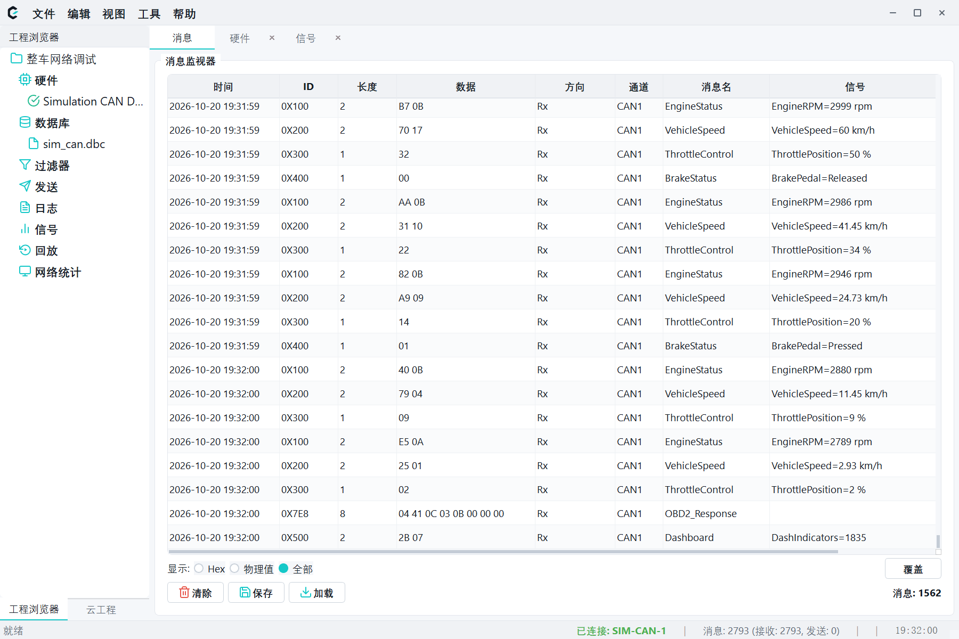Close the 硬件 tab
959x639 pixels.
pyautogui.click(x=272, y=38)
